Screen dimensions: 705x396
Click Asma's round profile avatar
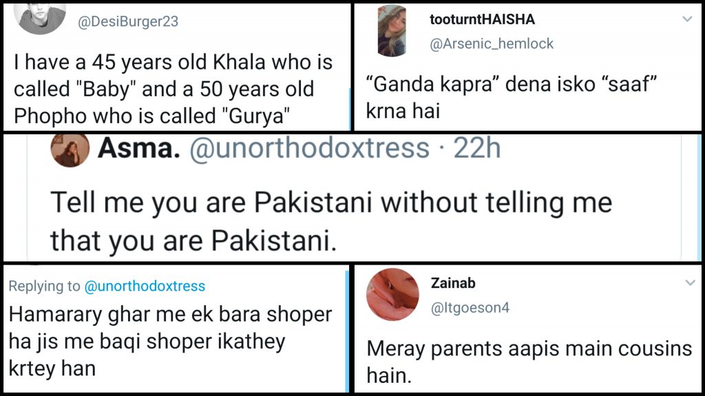[x=70, y=149]
